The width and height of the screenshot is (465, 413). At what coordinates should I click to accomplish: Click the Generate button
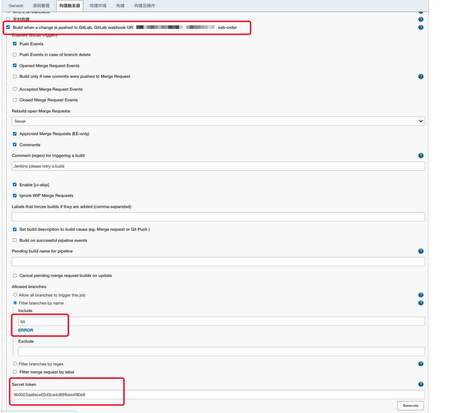[x=410, y=405]
